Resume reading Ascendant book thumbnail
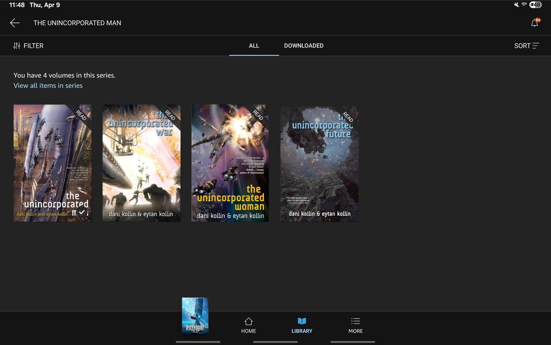This screenshot has height=345, width=551. point(195,316)
